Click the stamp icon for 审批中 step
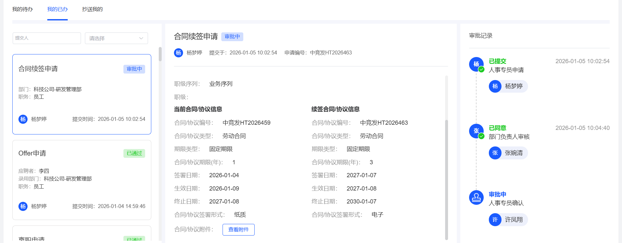Image resolution: width=622 pixels, height=243 pixels. (476, 197)
